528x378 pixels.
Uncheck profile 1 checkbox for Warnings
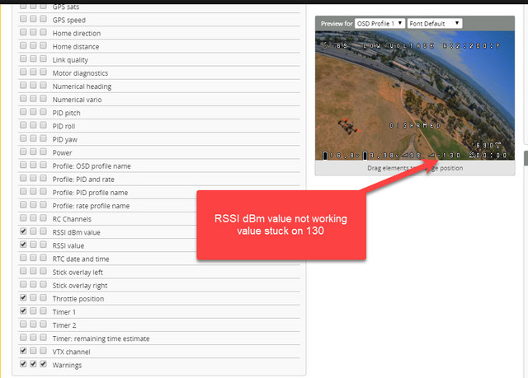(x=23, y=364)
